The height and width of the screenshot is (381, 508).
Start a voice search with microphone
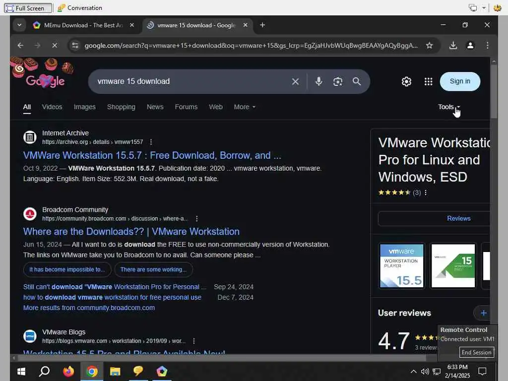(x=319, y=82)
